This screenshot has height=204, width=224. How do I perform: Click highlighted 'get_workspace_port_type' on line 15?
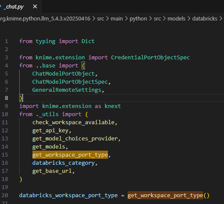pyautogui.click(x=70, y=155)
